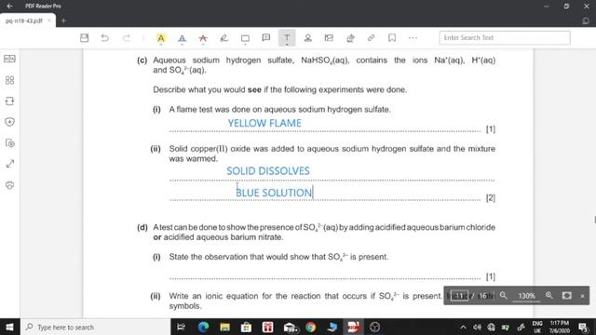Click the Save icon in toolbar
This screenshot has width=596, height=335.
pyautogui.click(x=85, y=38)
